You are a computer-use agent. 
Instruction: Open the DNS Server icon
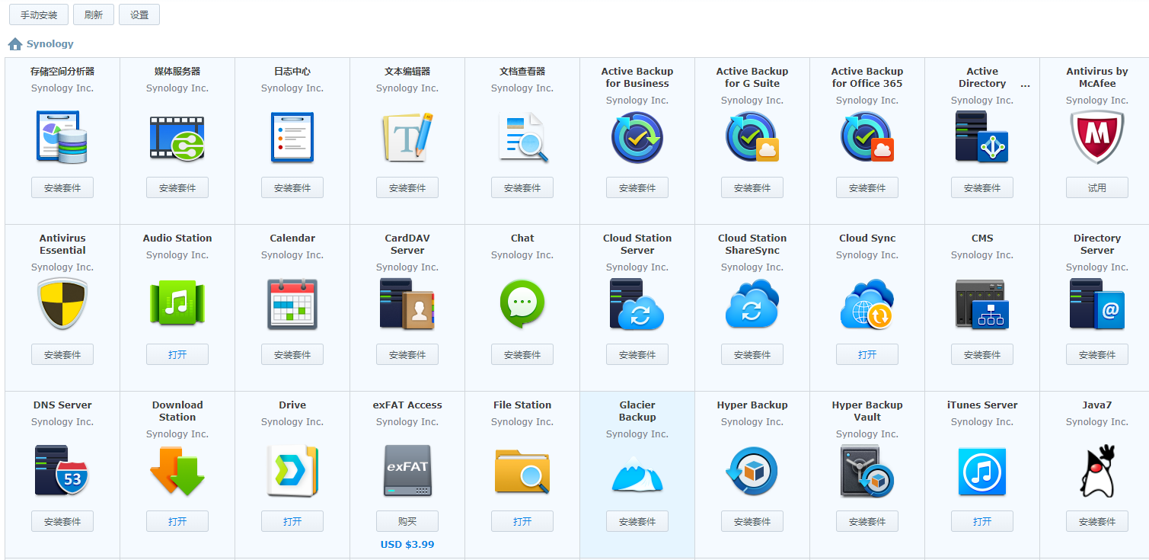(62, 471)
